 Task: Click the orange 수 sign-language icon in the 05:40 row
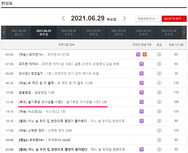(145, 54)
